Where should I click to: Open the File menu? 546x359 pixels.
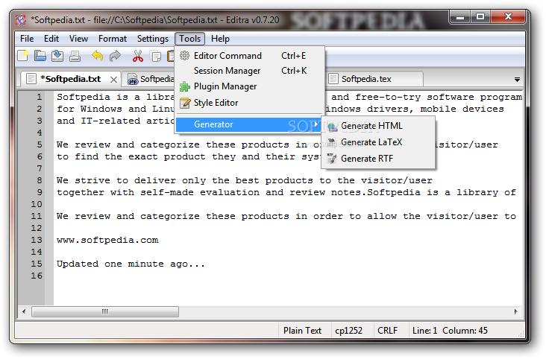click(x=27, y=39)
